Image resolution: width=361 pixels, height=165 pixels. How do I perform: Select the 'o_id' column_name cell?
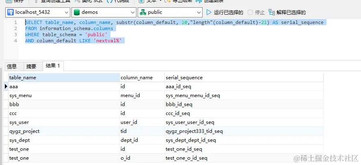142,158
